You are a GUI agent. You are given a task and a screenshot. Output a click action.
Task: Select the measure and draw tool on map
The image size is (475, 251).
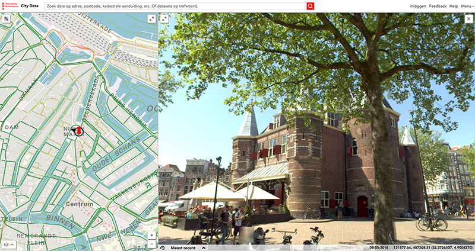tap(6, 19)
